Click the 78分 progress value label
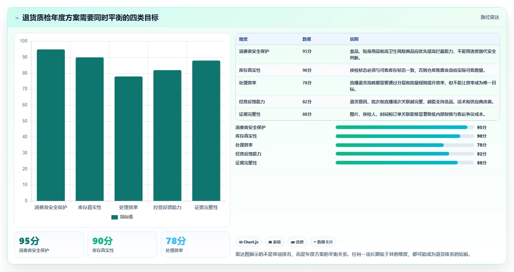 click(482, 145)
